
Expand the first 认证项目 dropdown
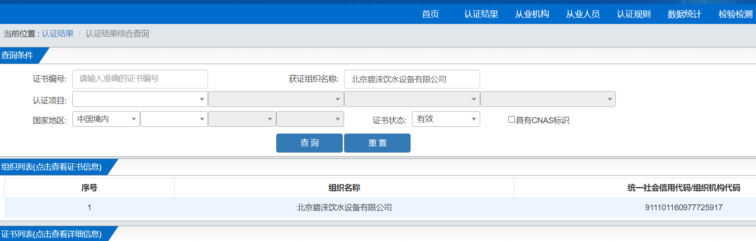(x=140, y=99)
